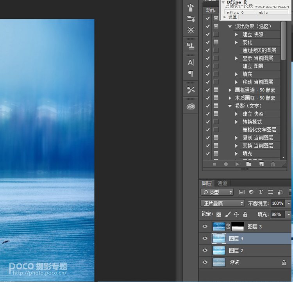The height and width of the screenshot is (282, 293).
Task: Lock layer position with move icon
Action: [x=236, y=214]
